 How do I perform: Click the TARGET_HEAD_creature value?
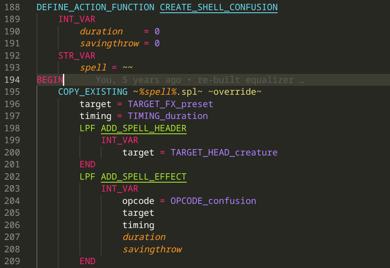(x=224, y=152)
